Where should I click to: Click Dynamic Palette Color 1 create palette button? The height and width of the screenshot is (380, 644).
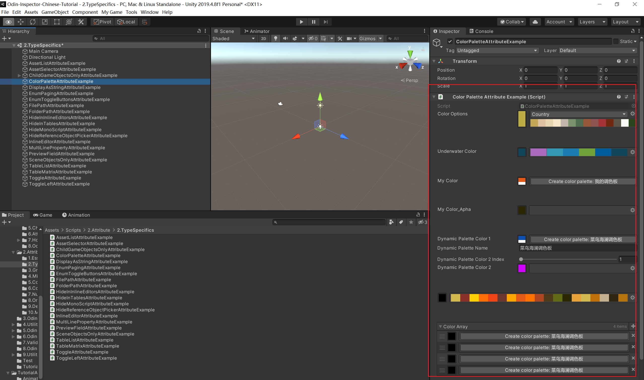click(x=583, y=240)
